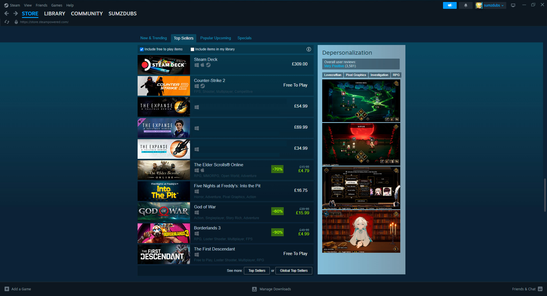
Task: Open the Friends menu
Action: (x=42, y=5)
